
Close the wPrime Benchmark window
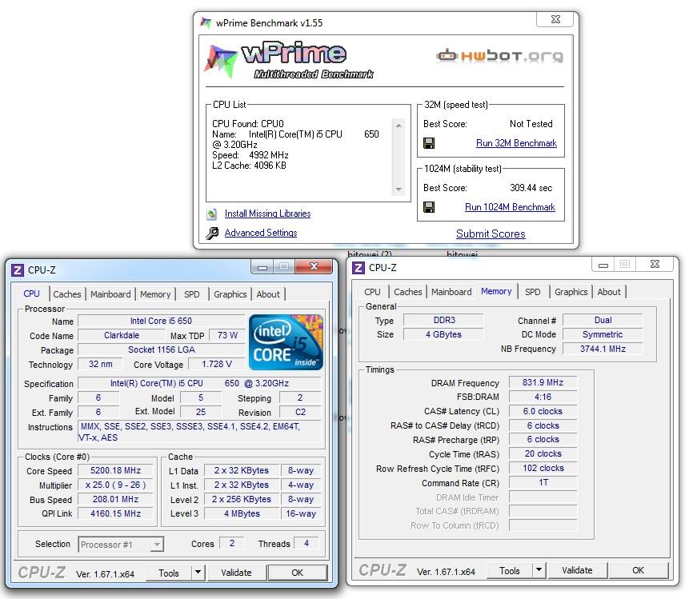point(555,19)
